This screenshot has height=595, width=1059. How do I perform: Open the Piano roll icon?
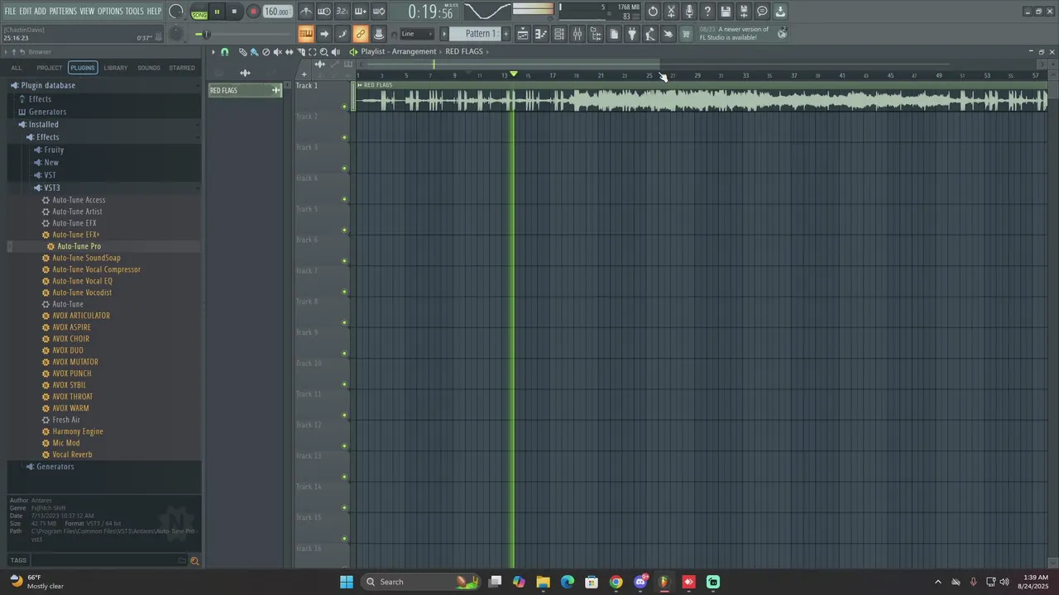541,34
